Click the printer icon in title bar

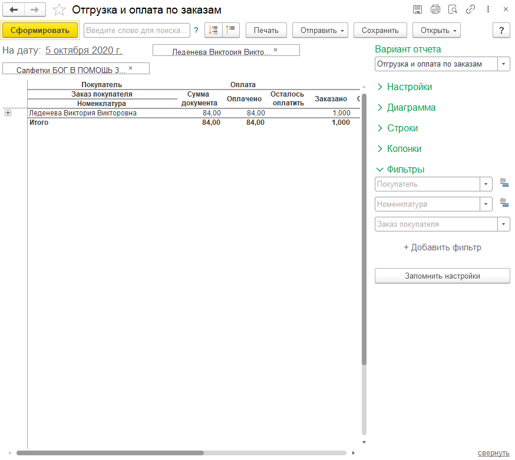pos(435,9)
